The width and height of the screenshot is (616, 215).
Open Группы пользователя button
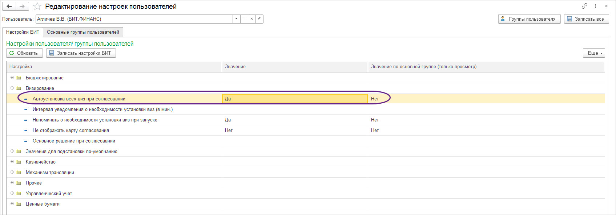click(x=529, y=19)
